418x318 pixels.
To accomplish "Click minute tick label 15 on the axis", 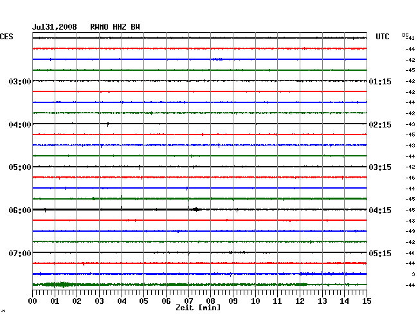I will (x=367, y=301).
